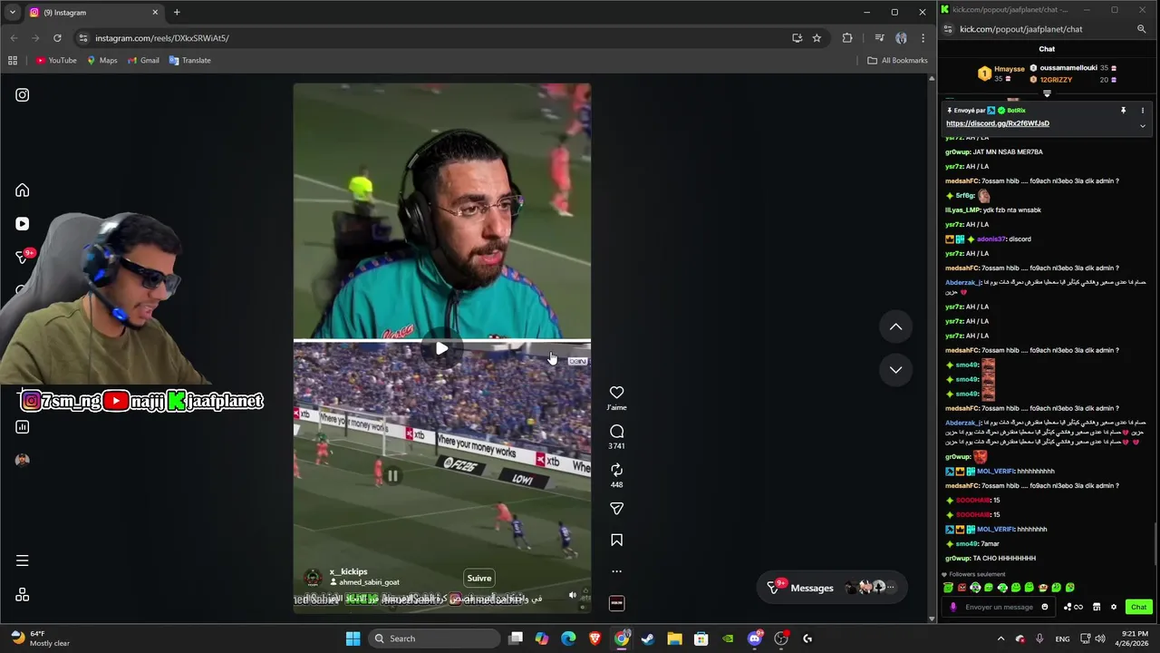This screenshot has height=653, width=1160.
Task: Open the Maps bookmark
Action: 101,61
